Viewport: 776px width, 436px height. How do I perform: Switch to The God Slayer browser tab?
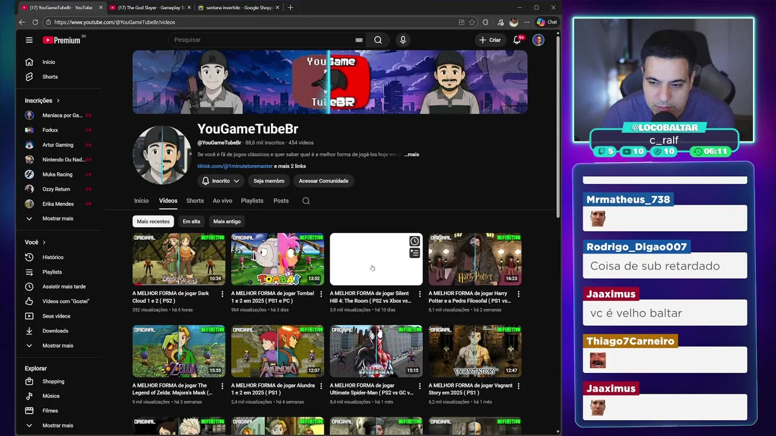pos(150,8)
